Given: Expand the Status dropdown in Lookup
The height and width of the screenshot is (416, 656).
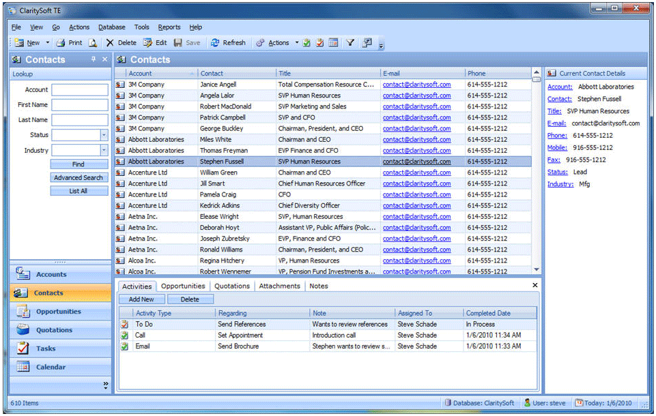Looking at the screenshot, I should (x=104, y=135).
